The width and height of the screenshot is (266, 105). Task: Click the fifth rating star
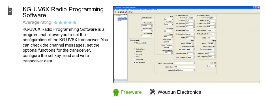[75, 23]
